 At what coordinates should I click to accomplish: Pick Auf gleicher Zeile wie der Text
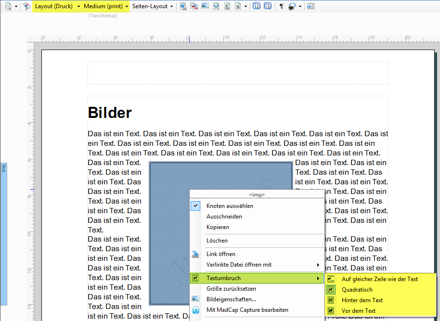pos(379,279)
